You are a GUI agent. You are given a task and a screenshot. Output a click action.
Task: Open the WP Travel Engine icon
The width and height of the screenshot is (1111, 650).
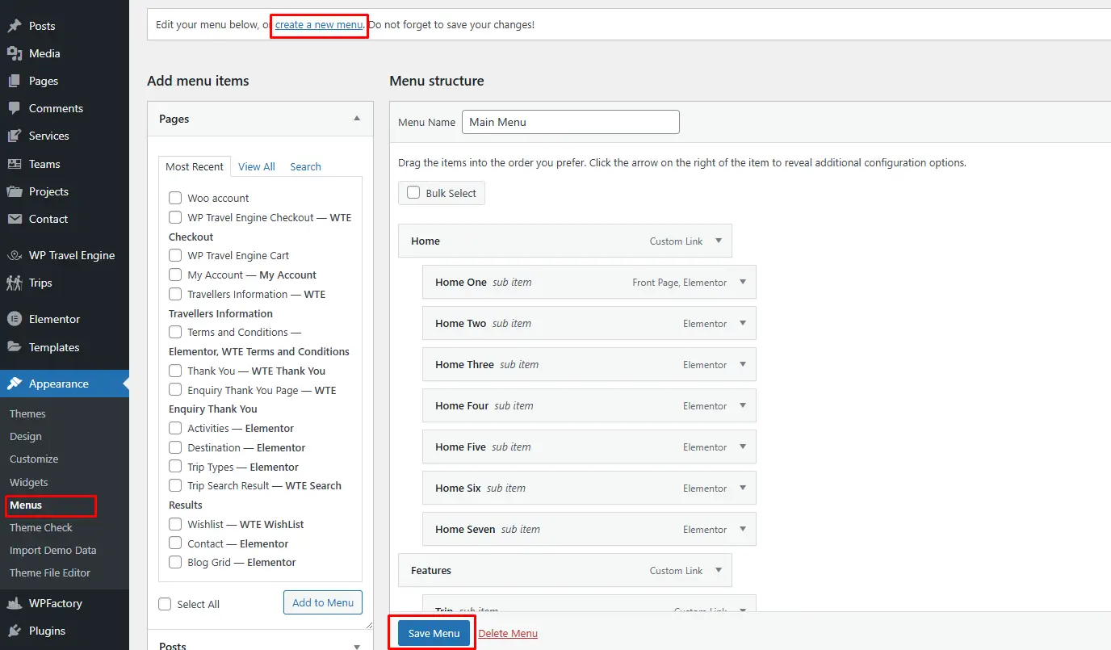(x=15, y=255)
